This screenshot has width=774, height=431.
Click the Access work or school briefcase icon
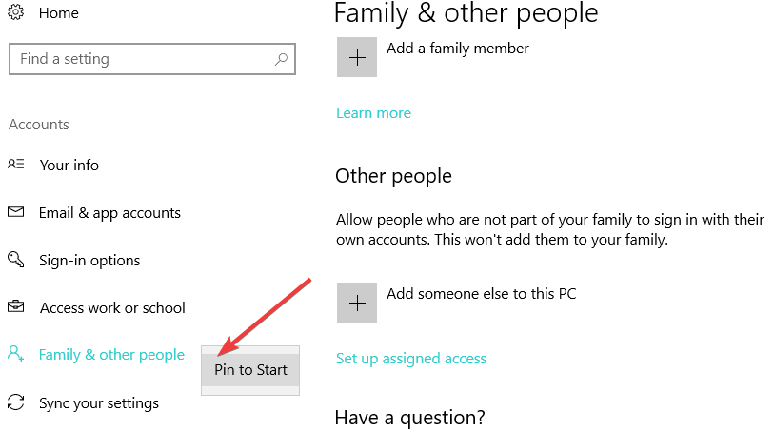click(x=15, y=307)
